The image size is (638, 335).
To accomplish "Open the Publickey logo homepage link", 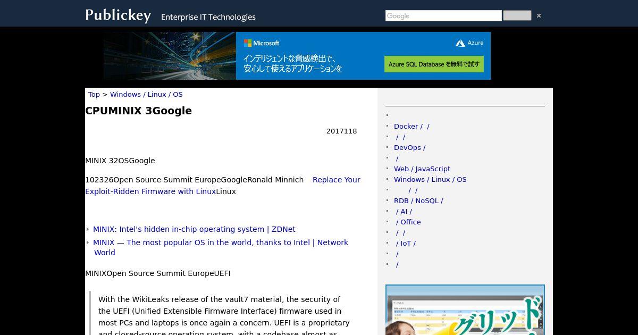I will click(118, 15).
